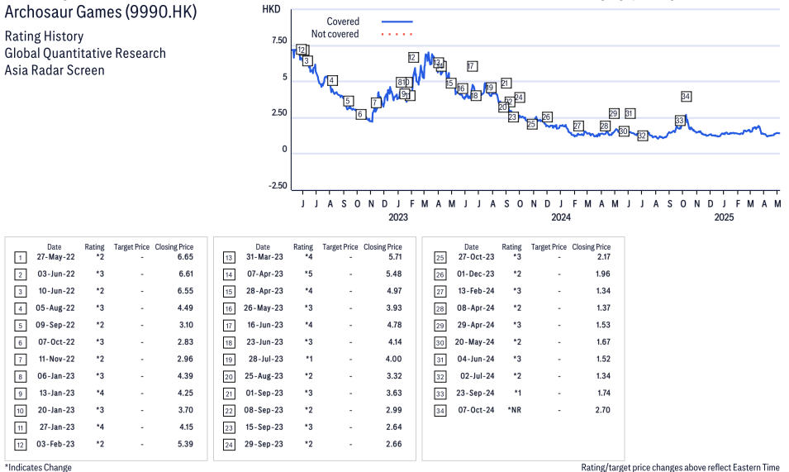Click the 27-May-22 date cell

[56, 256]
